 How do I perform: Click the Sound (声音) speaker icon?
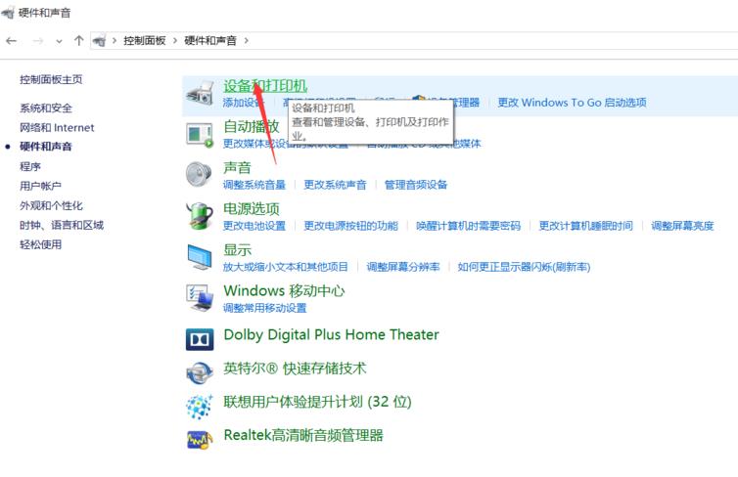click(x=199, y=174)
